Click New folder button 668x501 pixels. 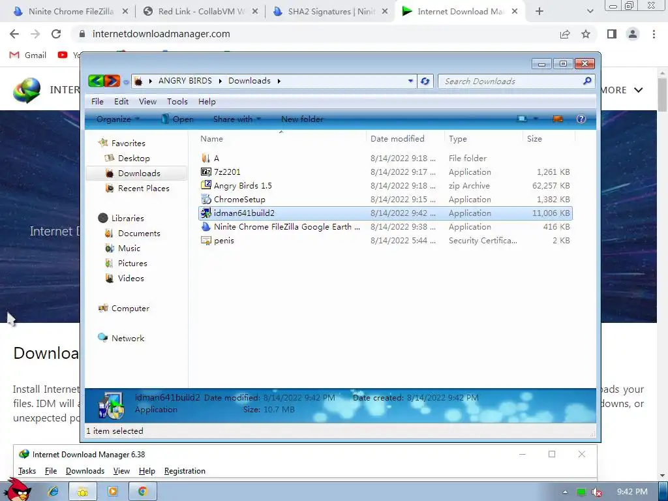(x=302, y=119)
